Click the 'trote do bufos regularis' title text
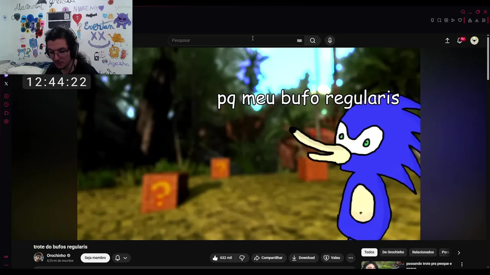The height and width of the screenshot is (275, 490). tap(60, 247)
